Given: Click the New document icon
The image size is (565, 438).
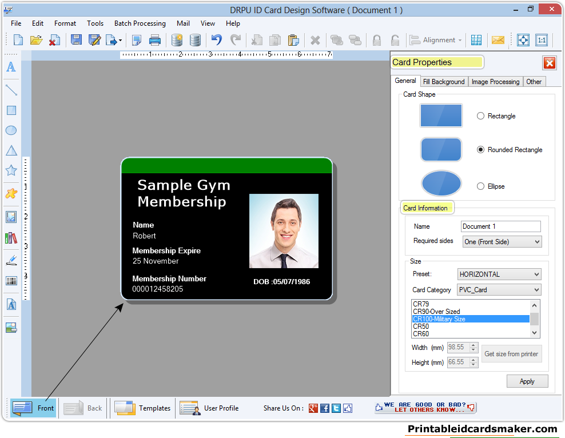Looking at the screenshot, I should 18,39.
